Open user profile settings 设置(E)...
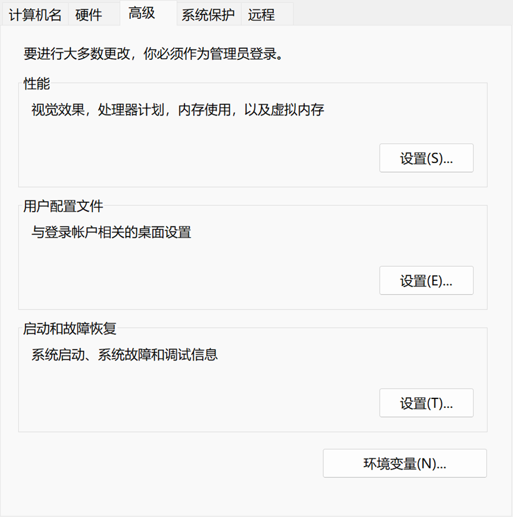The image size is (513, 517). pos(426,280)
